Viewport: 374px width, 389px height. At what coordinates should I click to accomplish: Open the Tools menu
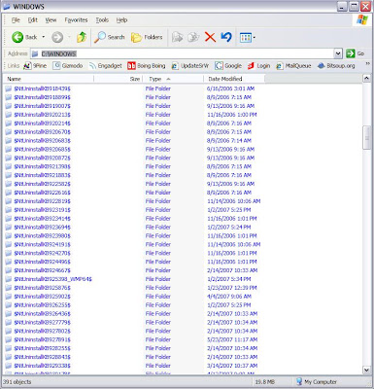tap(102, 20)
